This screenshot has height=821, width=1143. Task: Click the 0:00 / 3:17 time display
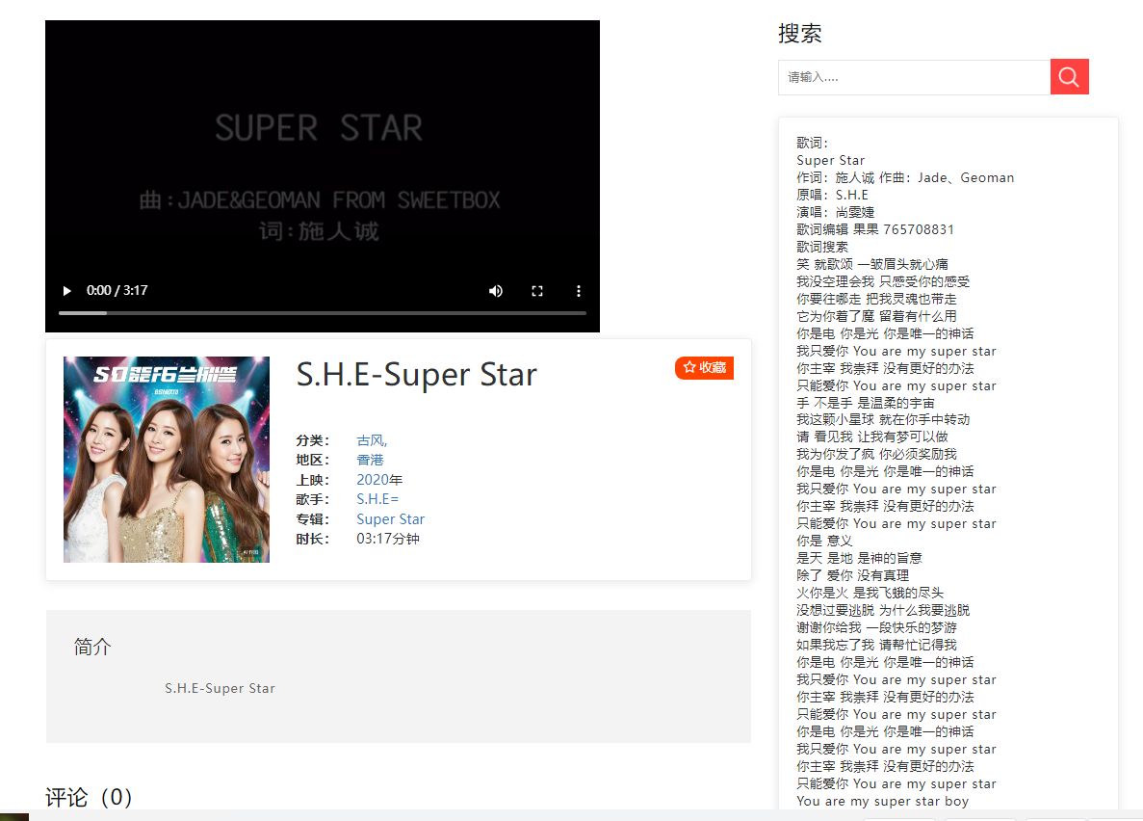[117, 290]
